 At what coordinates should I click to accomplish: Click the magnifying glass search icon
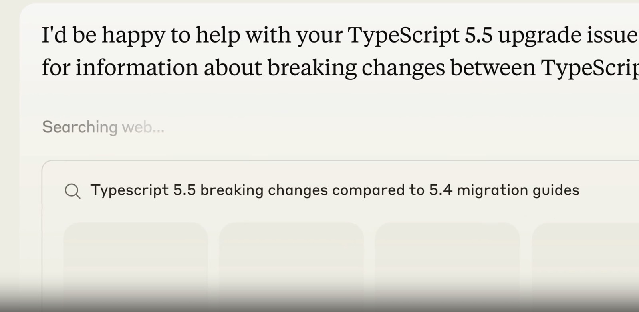tap(73, 191)
